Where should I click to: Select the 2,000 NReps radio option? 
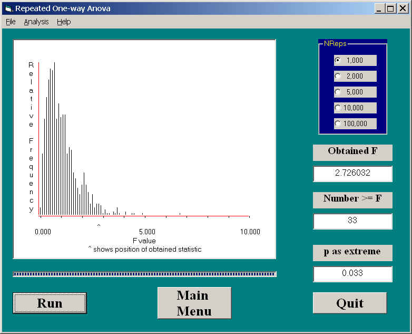pos(338,76)
